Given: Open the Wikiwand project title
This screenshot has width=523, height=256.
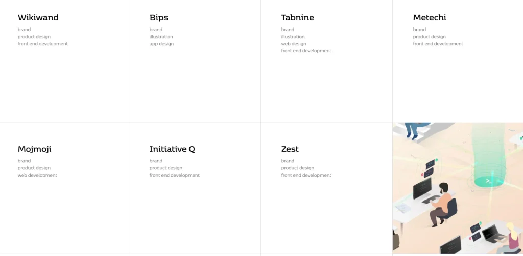Looking at the screenshot, I should pos(38,18).
